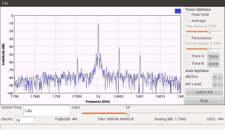This screenshot has height=130, width=225.
Task: Enable the Persistence option
Action: [188, 38]
